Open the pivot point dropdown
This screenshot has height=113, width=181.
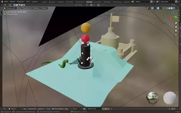point(87,5)
